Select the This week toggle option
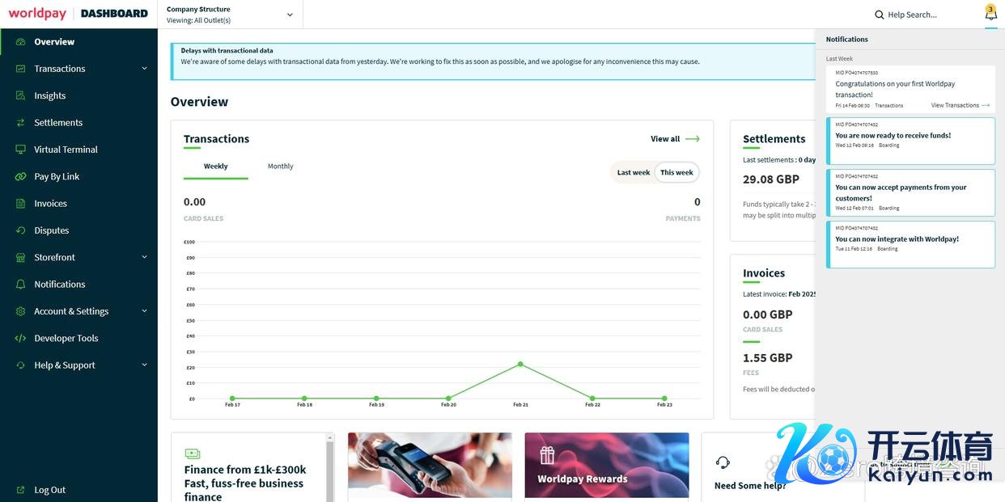The height and width of the screenshot is (502, 1005). (676, 172)
